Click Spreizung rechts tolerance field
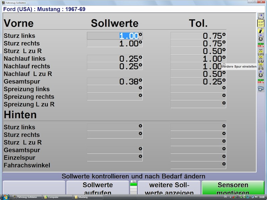This screenshot has width=267, height=200. (x=198, y=97)
